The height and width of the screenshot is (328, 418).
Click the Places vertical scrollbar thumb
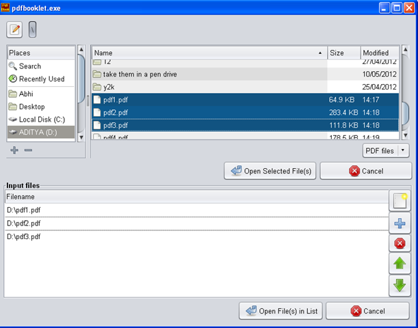tap(81, 79)
